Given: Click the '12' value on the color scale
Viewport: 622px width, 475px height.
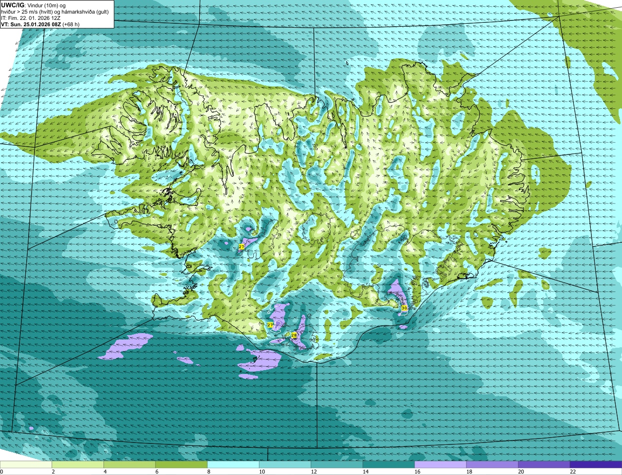Looking at the screenshot, I should 313,472.
